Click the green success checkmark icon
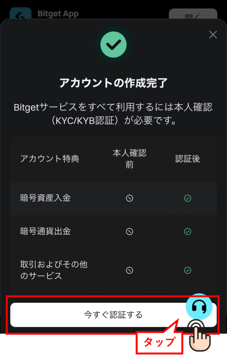 click(x=113, y=44)
